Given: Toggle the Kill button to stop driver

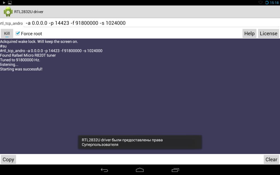Looking at the screenshot, I should click(x=7, y=34).
